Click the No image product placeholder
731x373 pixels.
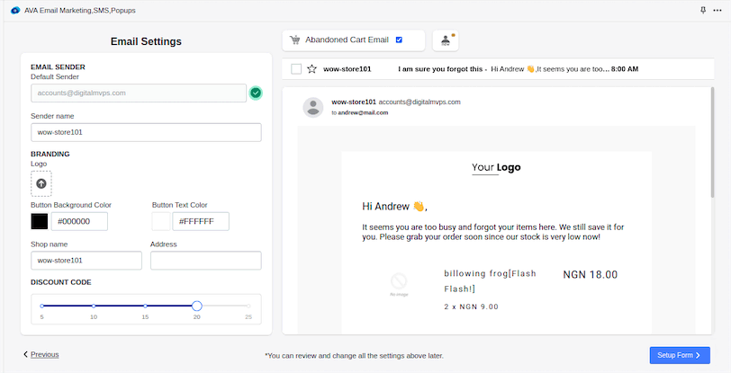click(399, 284)
